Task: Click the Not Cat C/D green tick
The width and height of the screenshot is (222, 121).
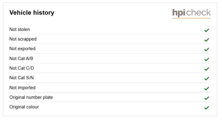Action: (207, 69)
